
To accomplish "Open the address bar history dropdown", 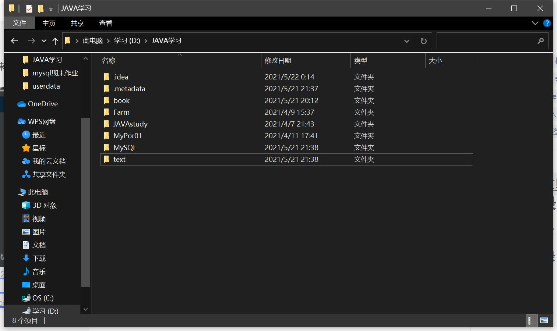I will click(407, 41).
